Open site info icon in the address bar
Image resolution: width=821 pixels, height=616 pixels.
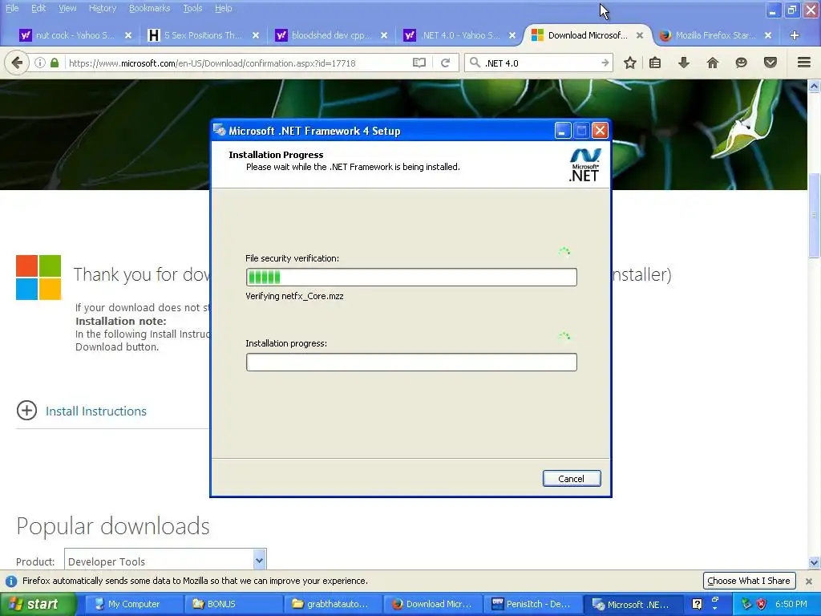40,63
